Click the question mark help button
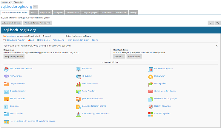 (211, 23)
